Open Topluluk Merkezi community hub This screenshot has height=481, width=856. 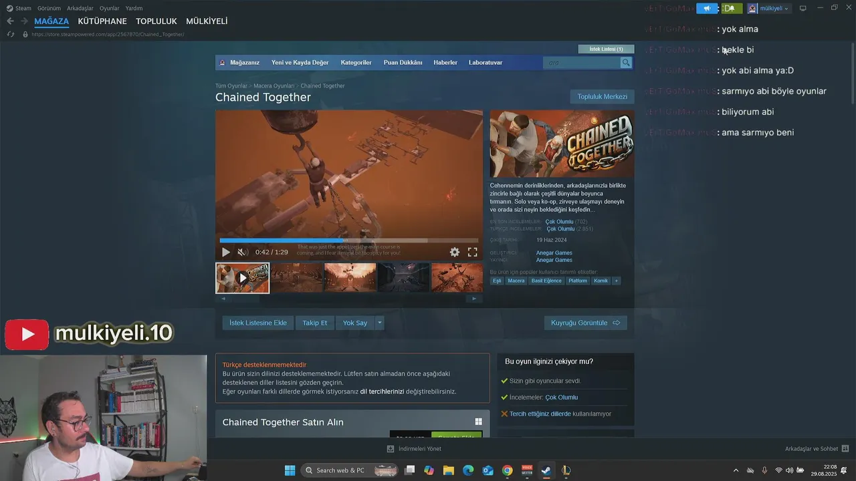pyautogui.click(x=602, y=96)
